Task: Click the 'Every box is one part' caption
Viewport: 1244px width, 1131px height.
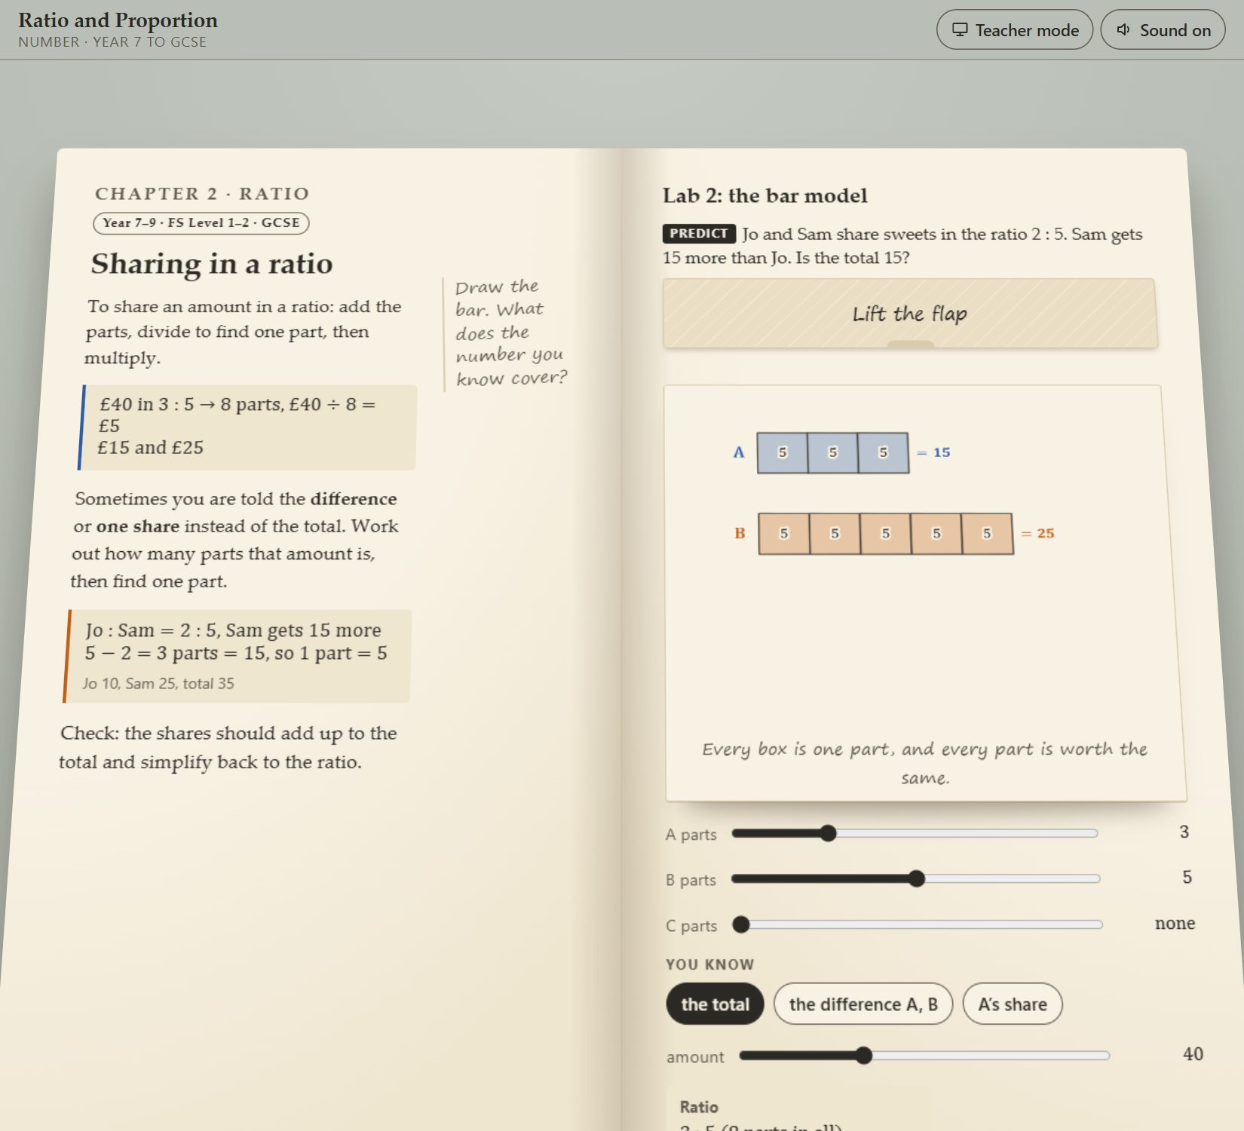Action: [924, 763]
